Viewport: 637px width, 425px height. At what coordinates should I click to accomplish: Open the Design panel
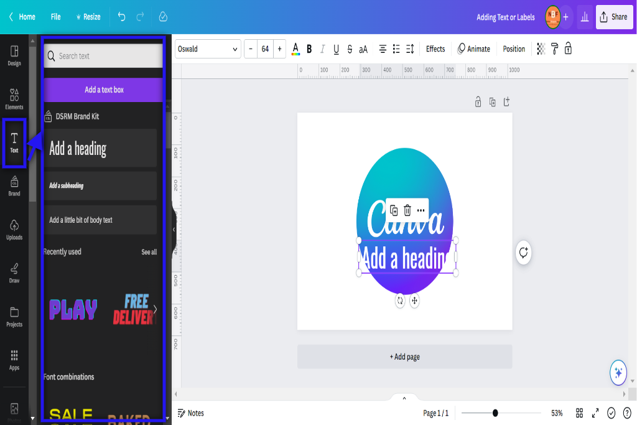(x=14, y=55)
